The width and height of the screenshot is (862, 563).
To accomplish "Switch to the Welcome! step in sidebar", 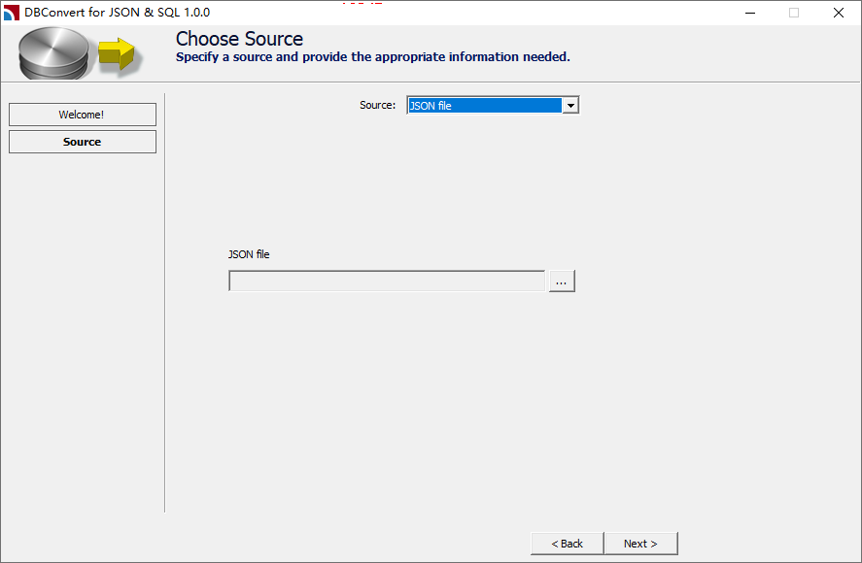I will [x=82, y=115].
